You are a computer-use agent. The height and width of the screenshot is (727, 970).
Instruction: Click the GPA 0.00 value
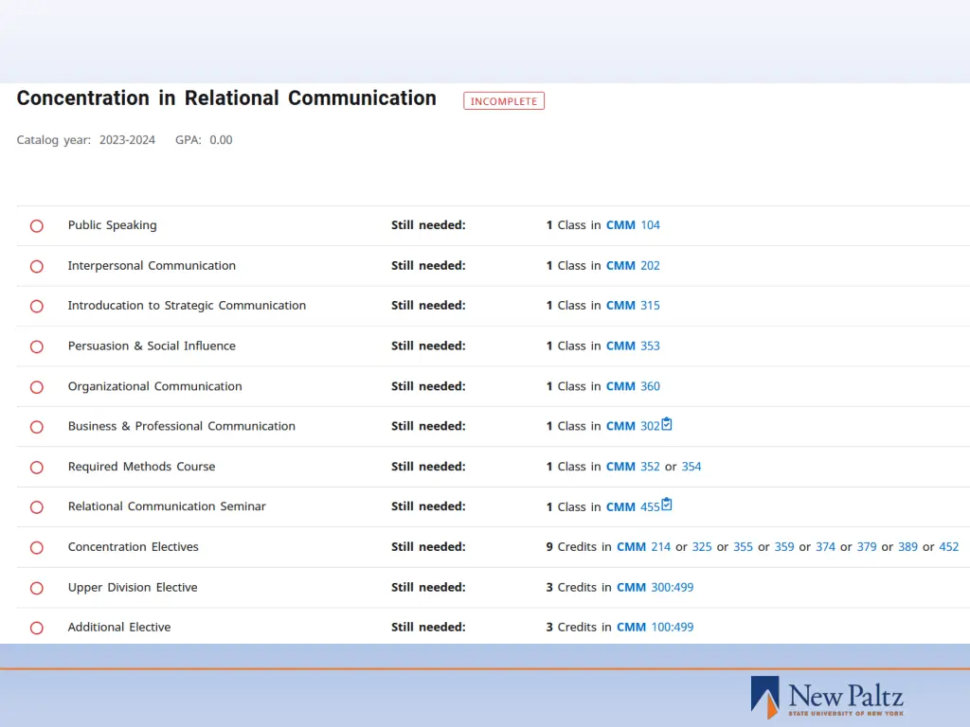(x=204, y=140)
